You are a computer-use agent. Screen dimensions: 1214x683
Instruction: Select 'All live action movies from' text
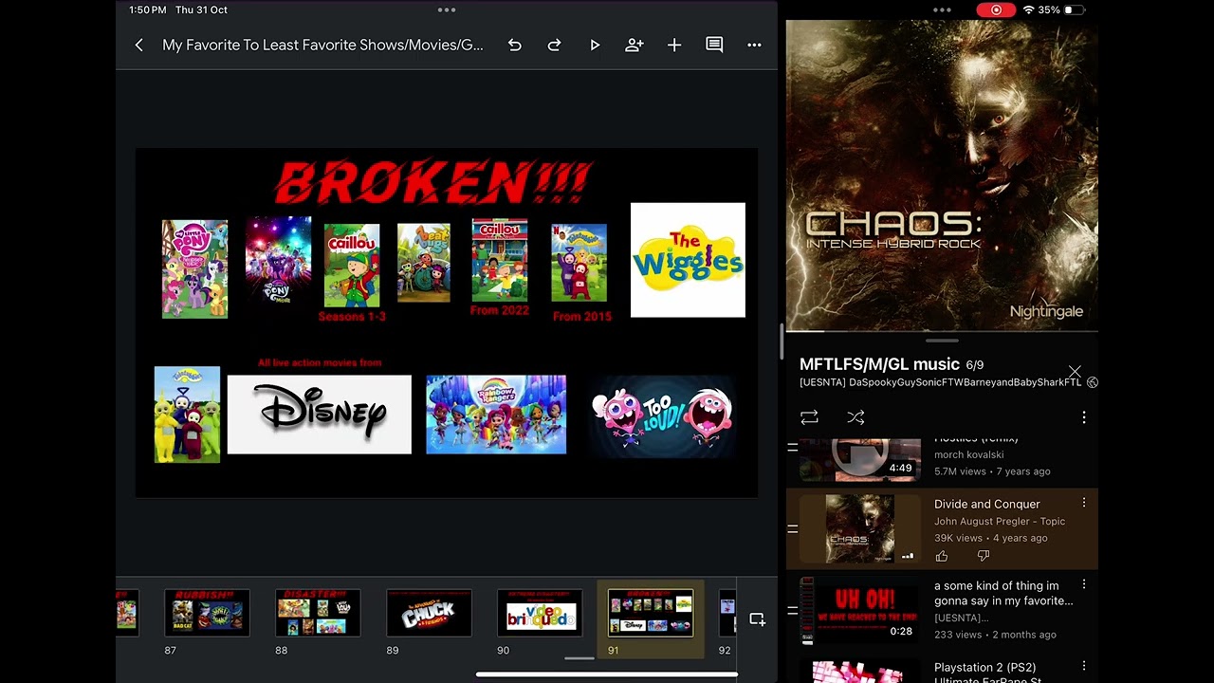click(320, 362)
